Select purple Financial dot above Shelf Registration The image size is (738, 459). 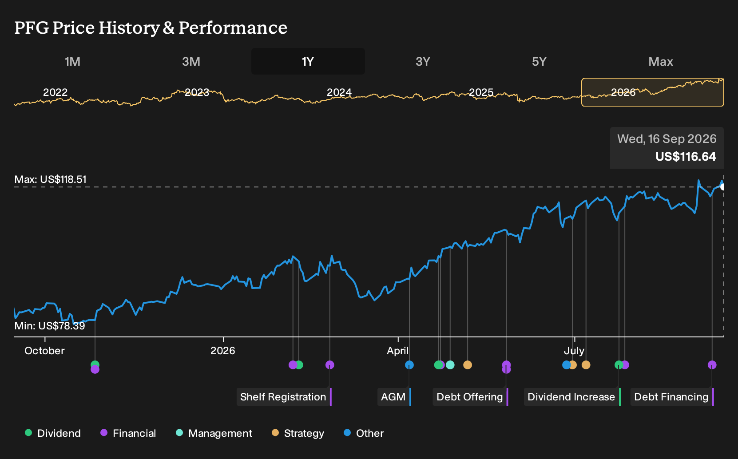tap(329, 365)
